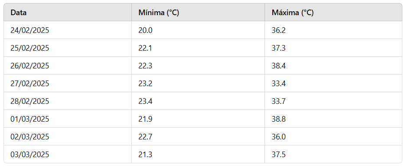Click the maximum value 38.4
This screenshot has height=168, width=408.
click(279, 66)
